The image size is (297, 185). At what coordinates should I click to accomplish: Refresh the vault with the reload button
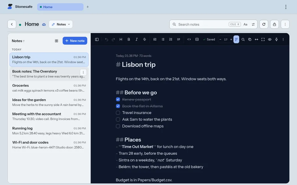[x=264, y=24]
